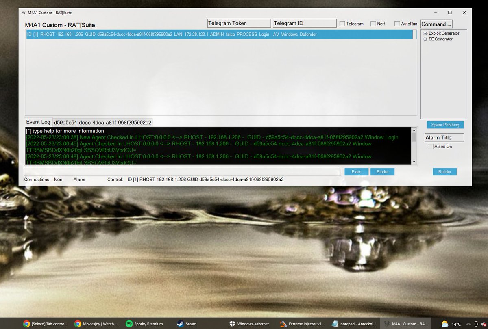Select the SE Generator label
488x329 pixels.
(x=440, y=39)
